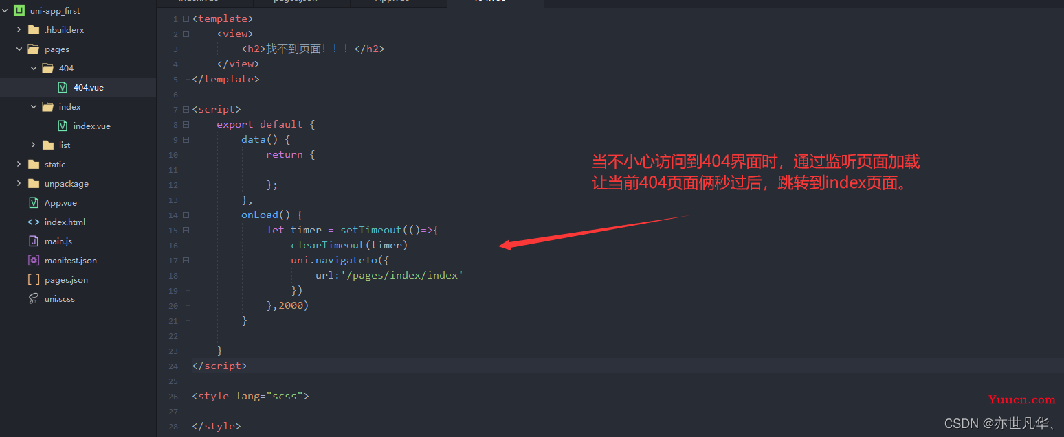The width and height of the screenshot is (1064, 437).
Task: Select the unpackage folder name
Action: pos(67,184)
